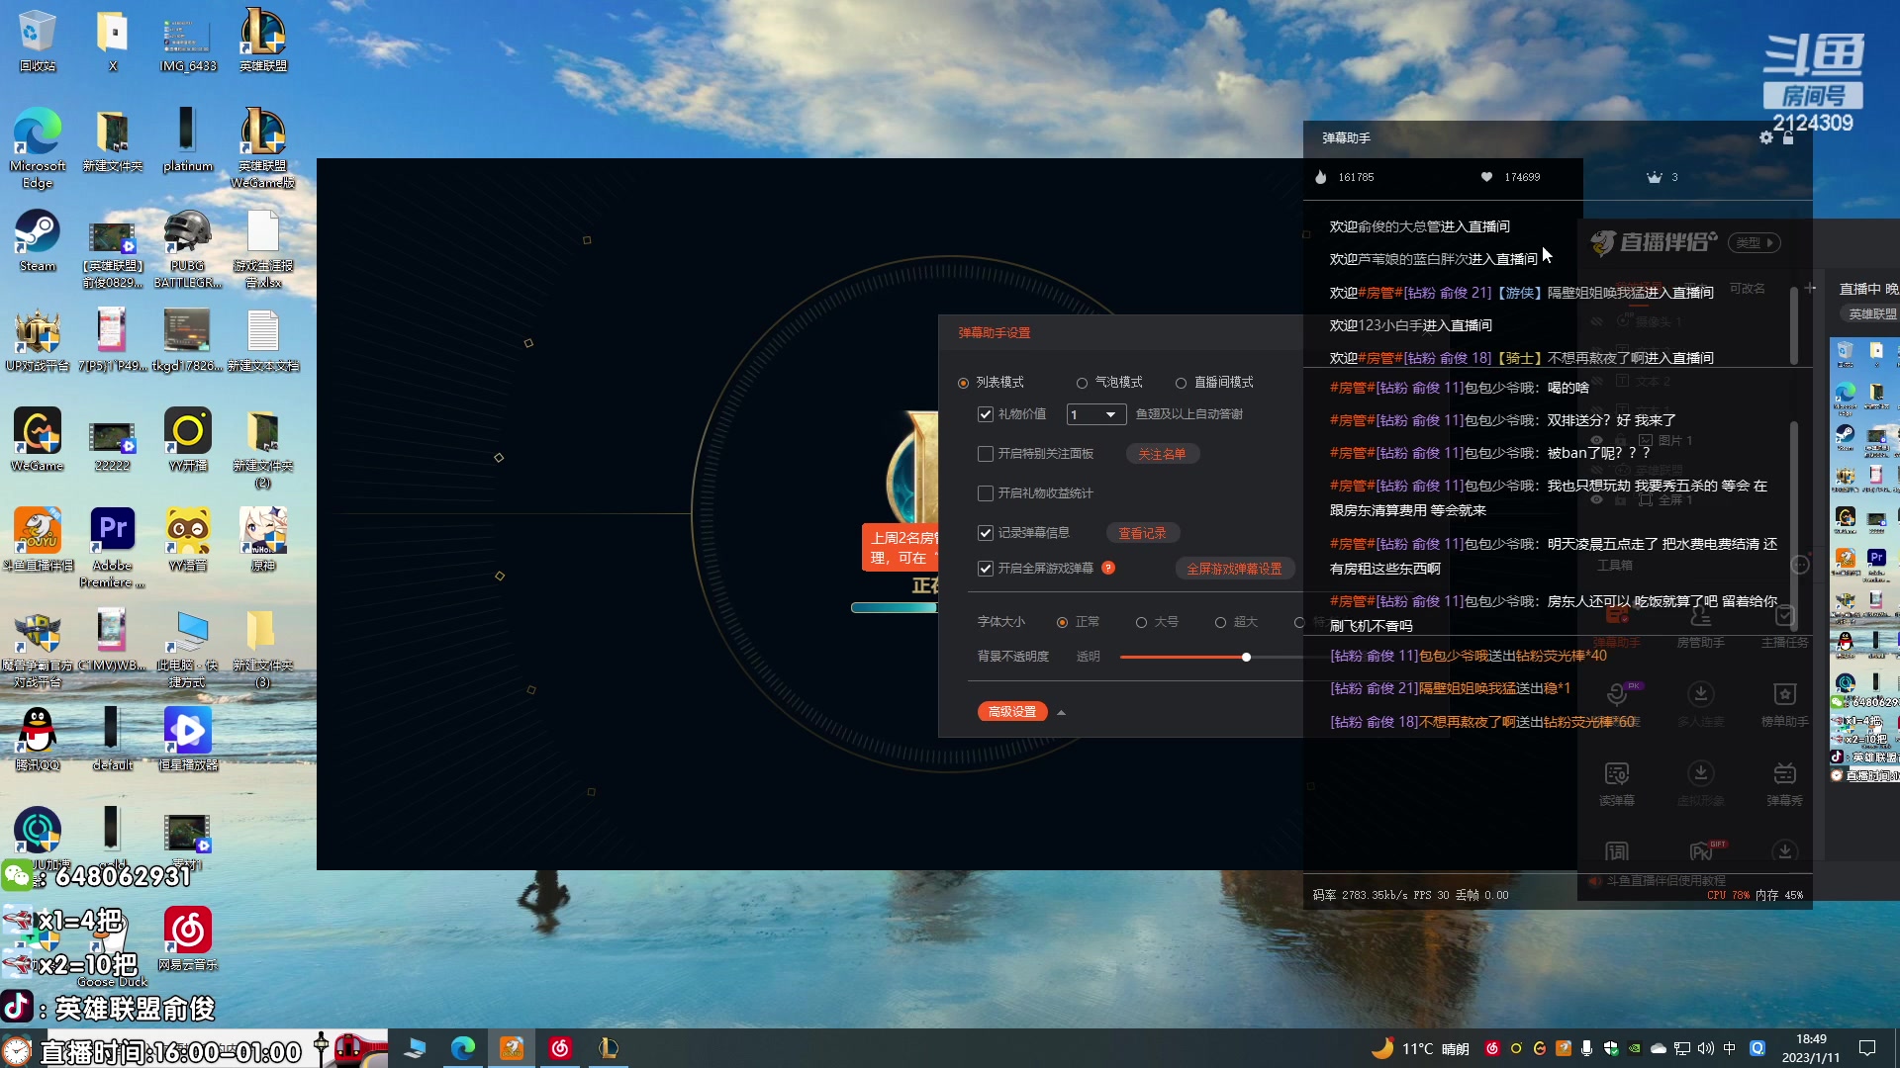The image size is (1900, 1068).
Task: Expand the 类型 selector beside 直播伴侣 logo
Action: 1755,242
